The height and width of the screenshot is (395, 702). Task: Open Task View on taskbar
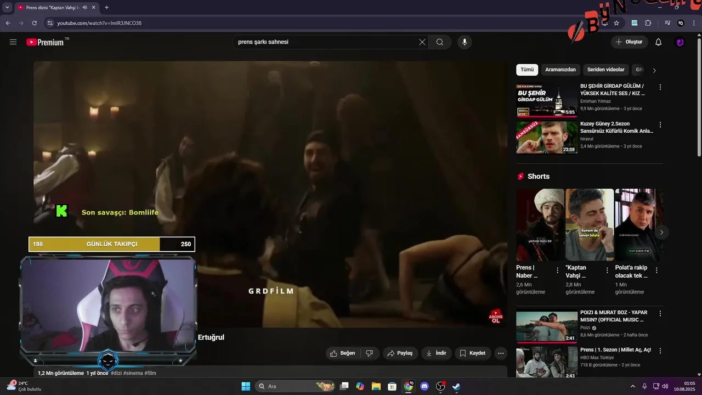(344, 386)
